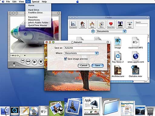Open Computer in the Finder toolbar

coord(73,24)
